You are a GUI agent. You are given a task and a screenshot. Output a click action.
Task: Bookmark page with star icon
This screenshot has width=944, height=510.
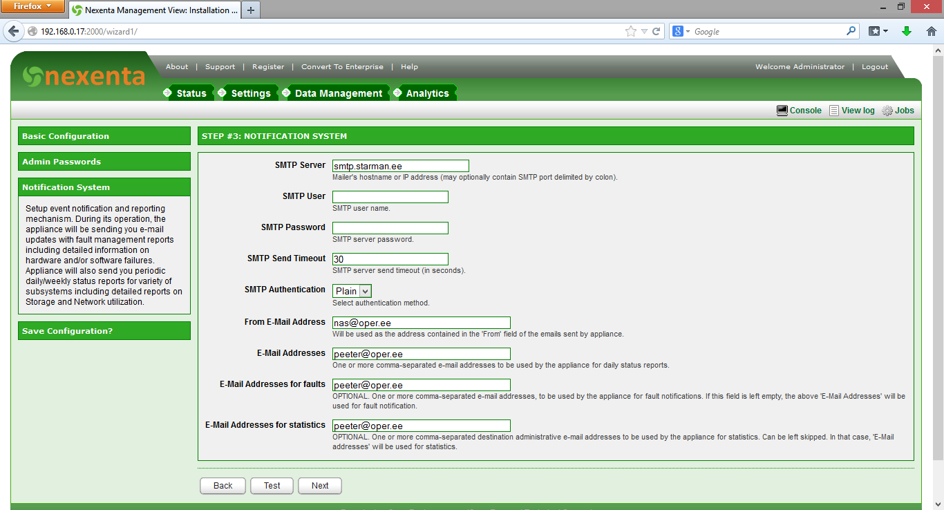tap(630, 31)
